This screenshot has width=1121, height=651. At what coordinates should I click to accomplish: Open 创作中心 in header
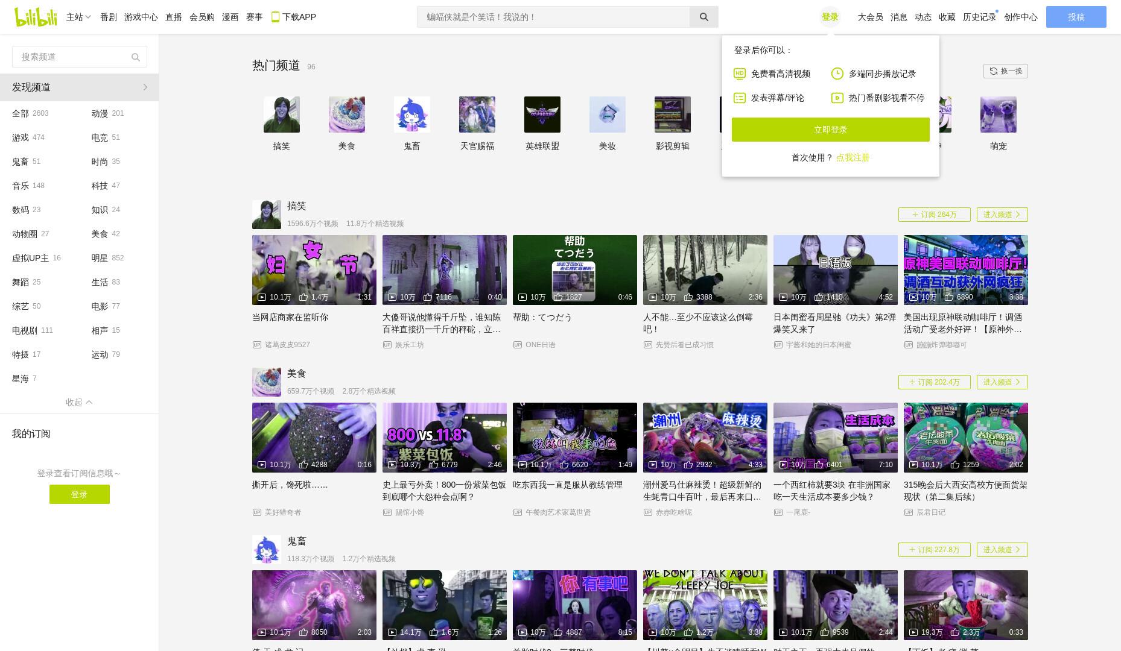coord(1021,17)
